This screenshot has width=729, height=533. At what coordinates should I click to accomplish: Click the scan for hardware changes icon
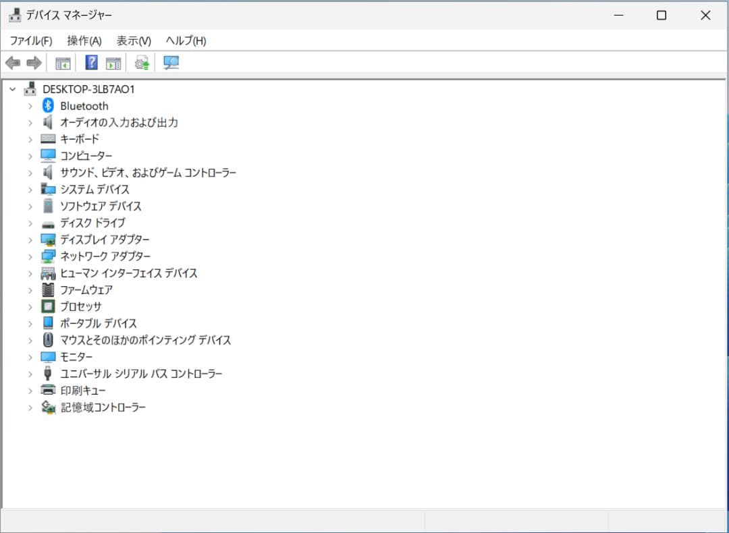click(140, 62)
